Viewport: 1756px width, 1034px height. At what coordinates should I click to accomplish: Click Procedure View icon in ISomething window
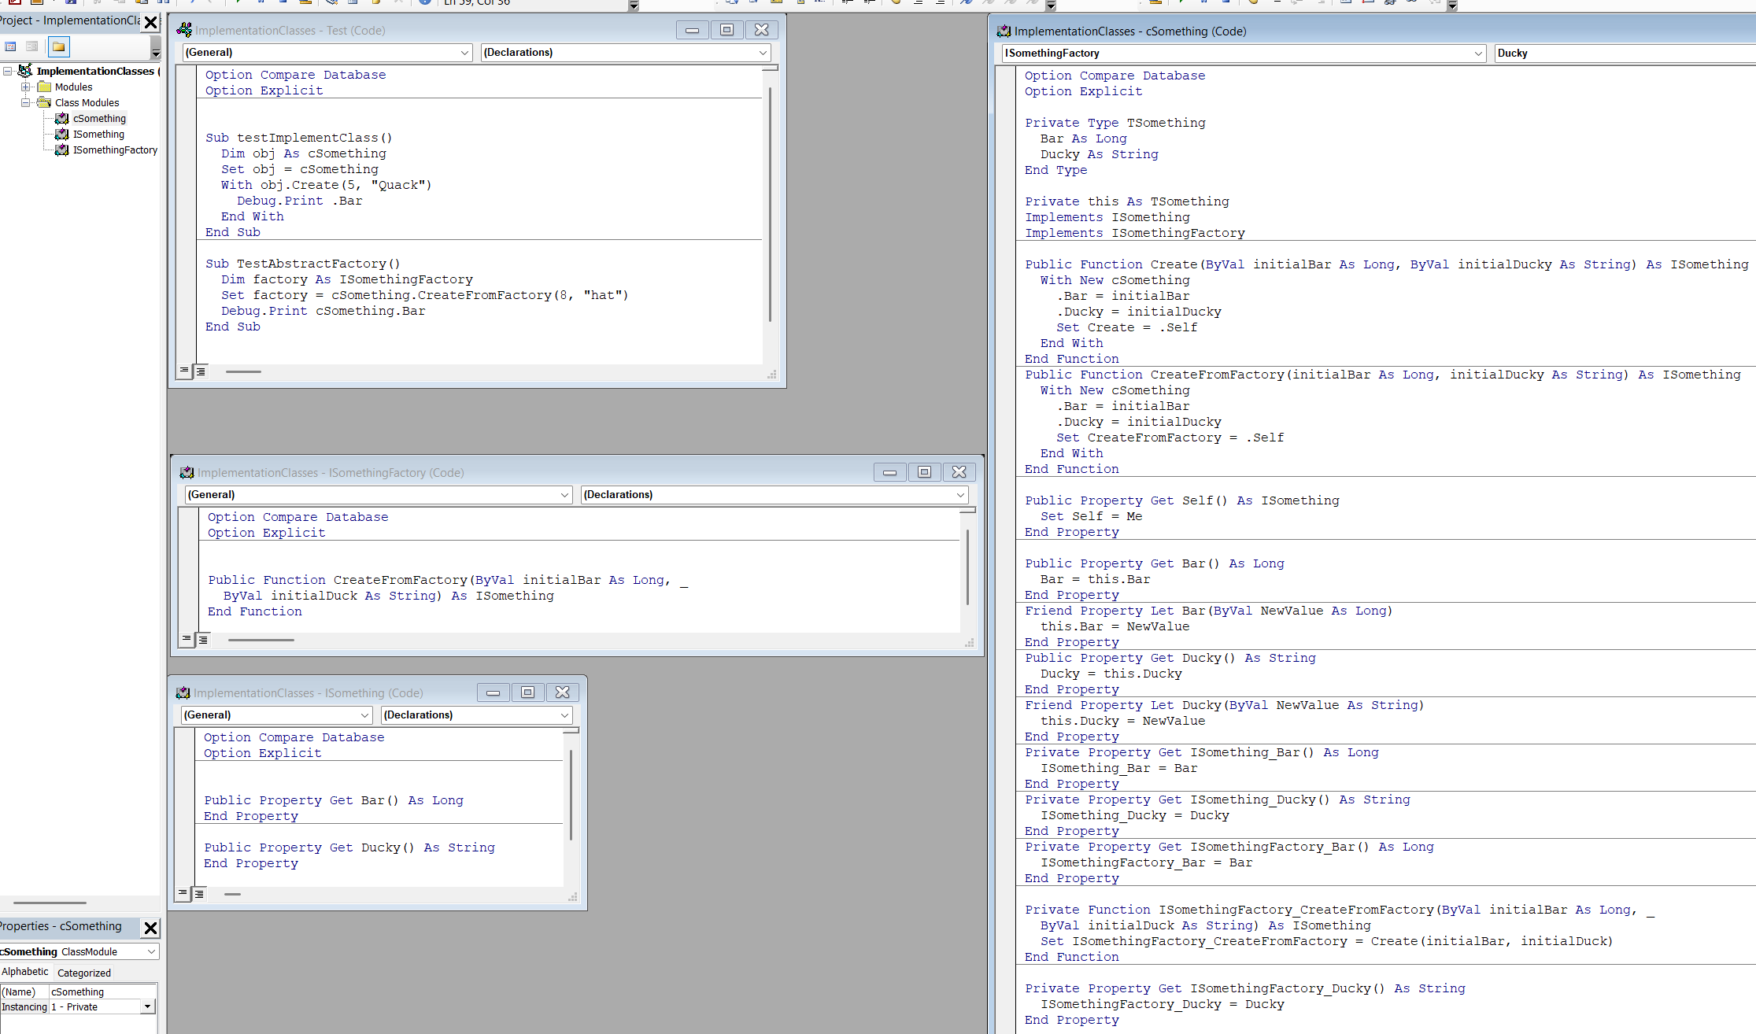[x=183, y=893]
